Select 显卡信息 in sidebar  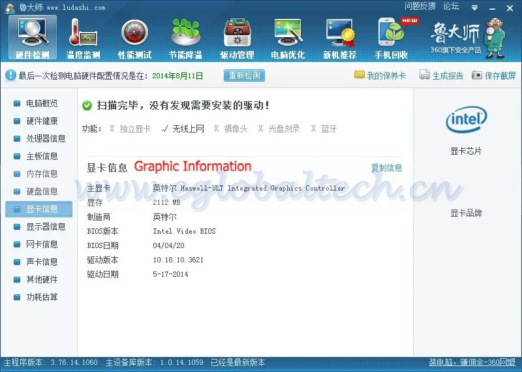[x=38, y=209]
